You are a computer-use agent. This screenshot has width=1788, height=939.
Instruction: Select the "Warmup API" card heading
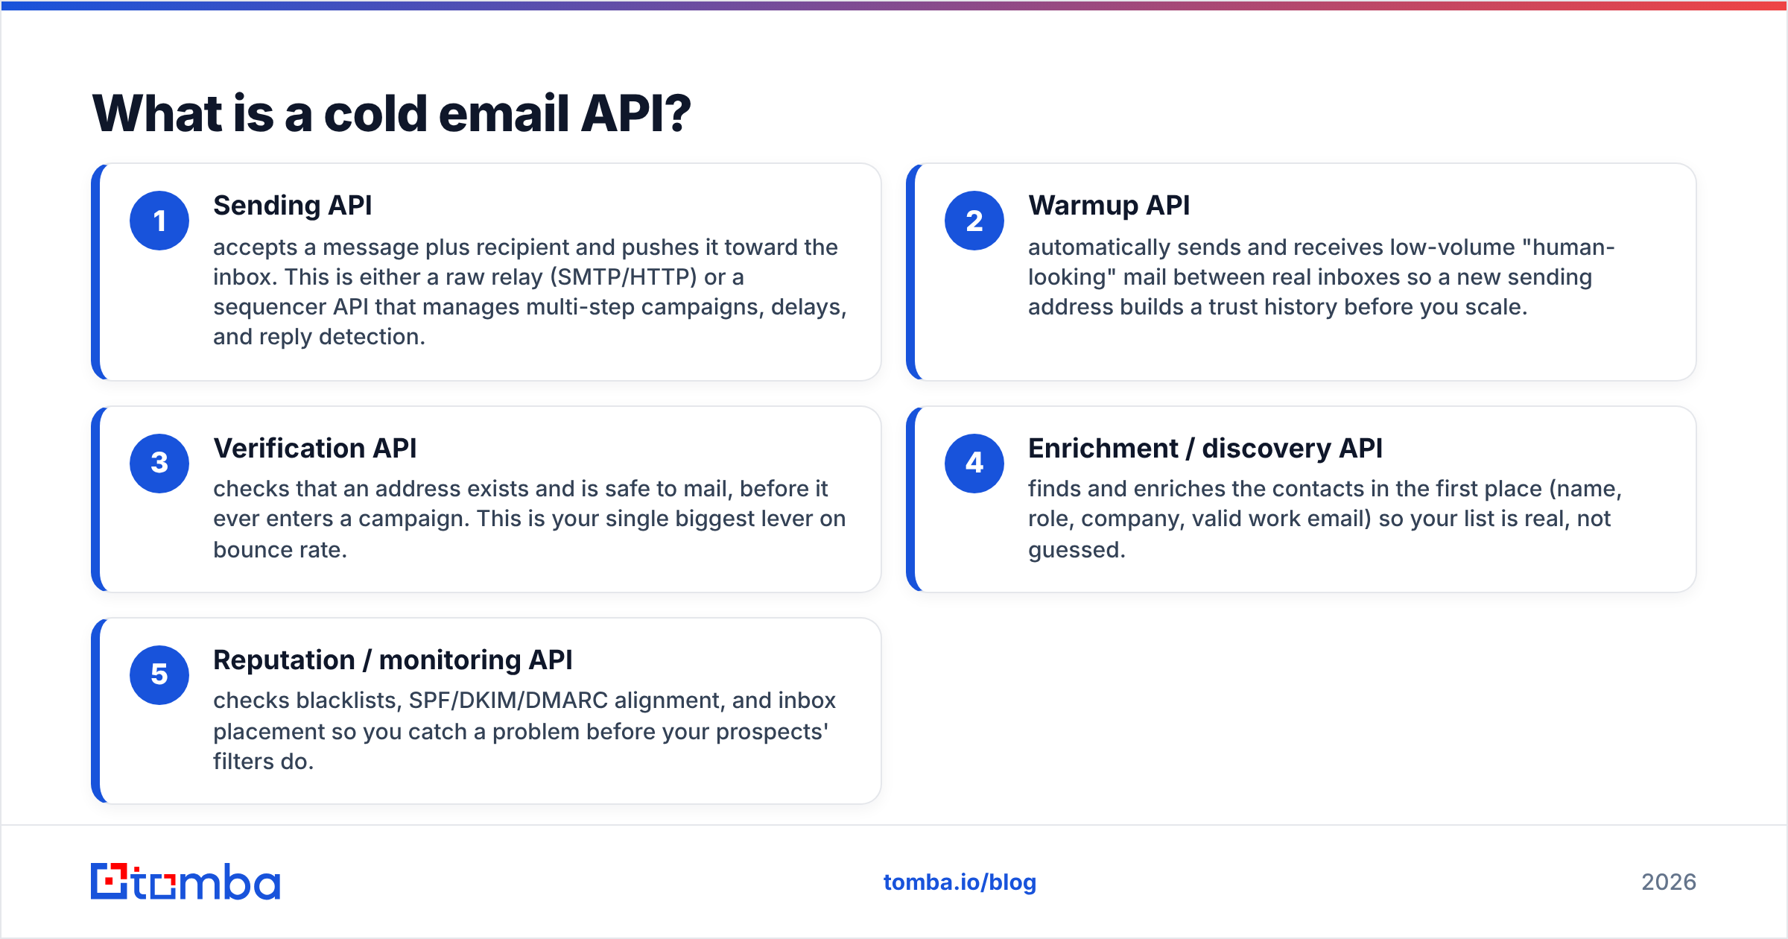[x=1109, y=205]
